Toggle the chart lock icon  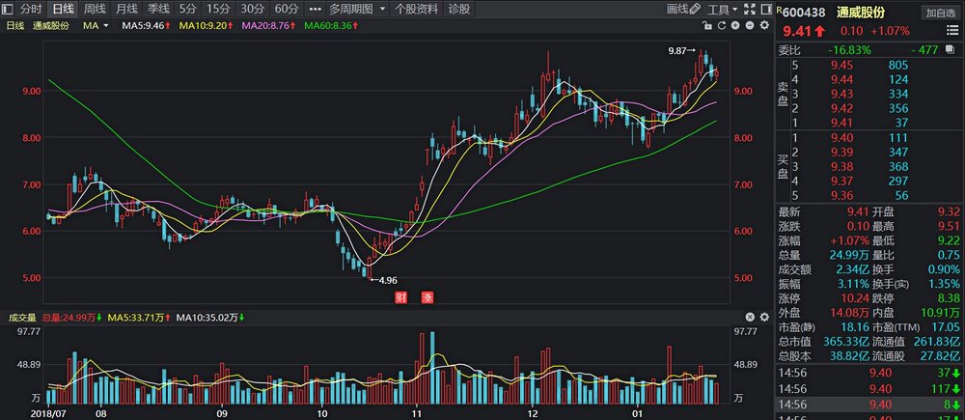click(707, 25)
